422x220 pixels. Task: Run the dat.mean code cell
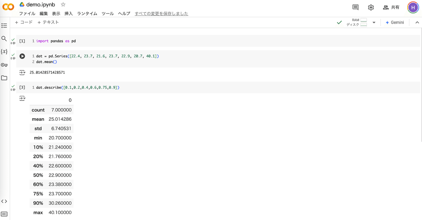(22, 56)
